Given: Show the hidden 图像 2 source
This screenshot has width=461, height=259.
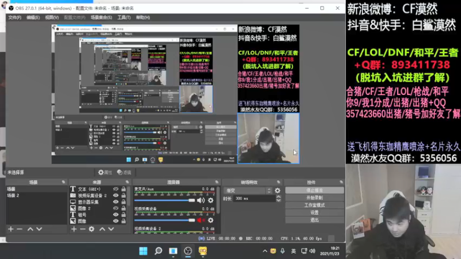Looking at the screenshot, I should tap(116, 208).
